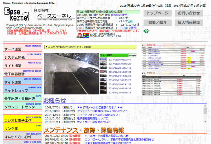Open the 2016/12/28 13:37:43 camera thumbnail
Viewport: 211px width, 144px height.
pos(103,68)
